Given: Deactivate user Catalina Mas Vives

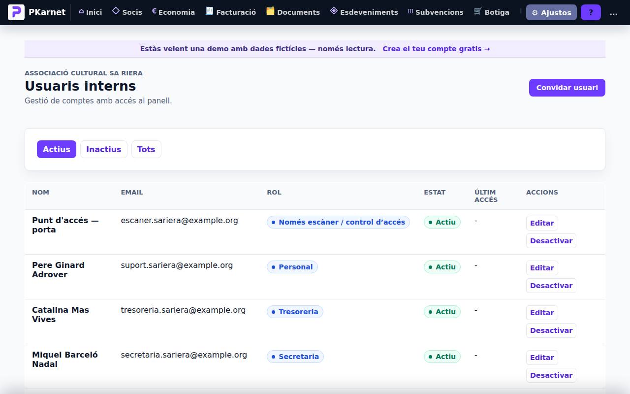Looking at the screenshot, I should 551,330.
